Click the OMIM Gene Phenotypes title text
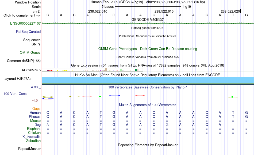This screenshot has height=155, width=254. [x=148, y=49]
